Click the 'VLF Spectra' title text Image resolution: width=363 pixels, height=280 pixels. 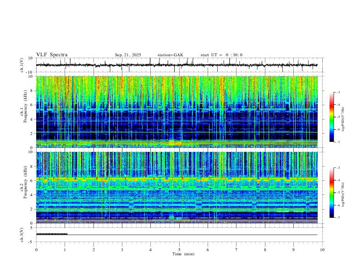tap(52, 55)
